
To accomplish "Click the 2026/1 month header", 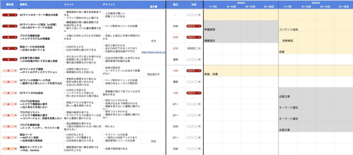I will [x=241, y=2].
